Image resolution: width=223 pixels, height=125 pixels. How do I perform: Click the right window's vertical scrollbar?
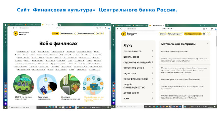(x=216, y=41)
